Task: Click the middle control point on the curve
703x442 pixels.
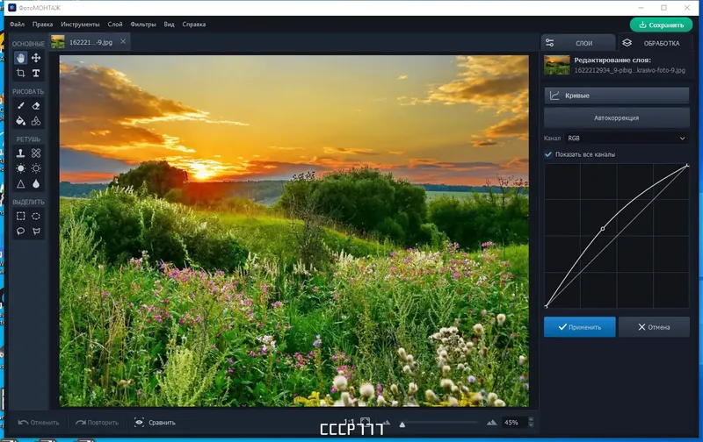Action: [x=602, y=229]
